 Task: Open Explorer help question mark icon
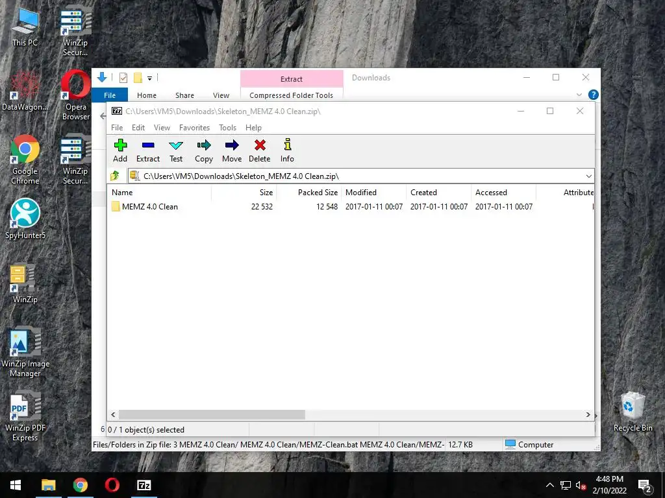[594, 95]
